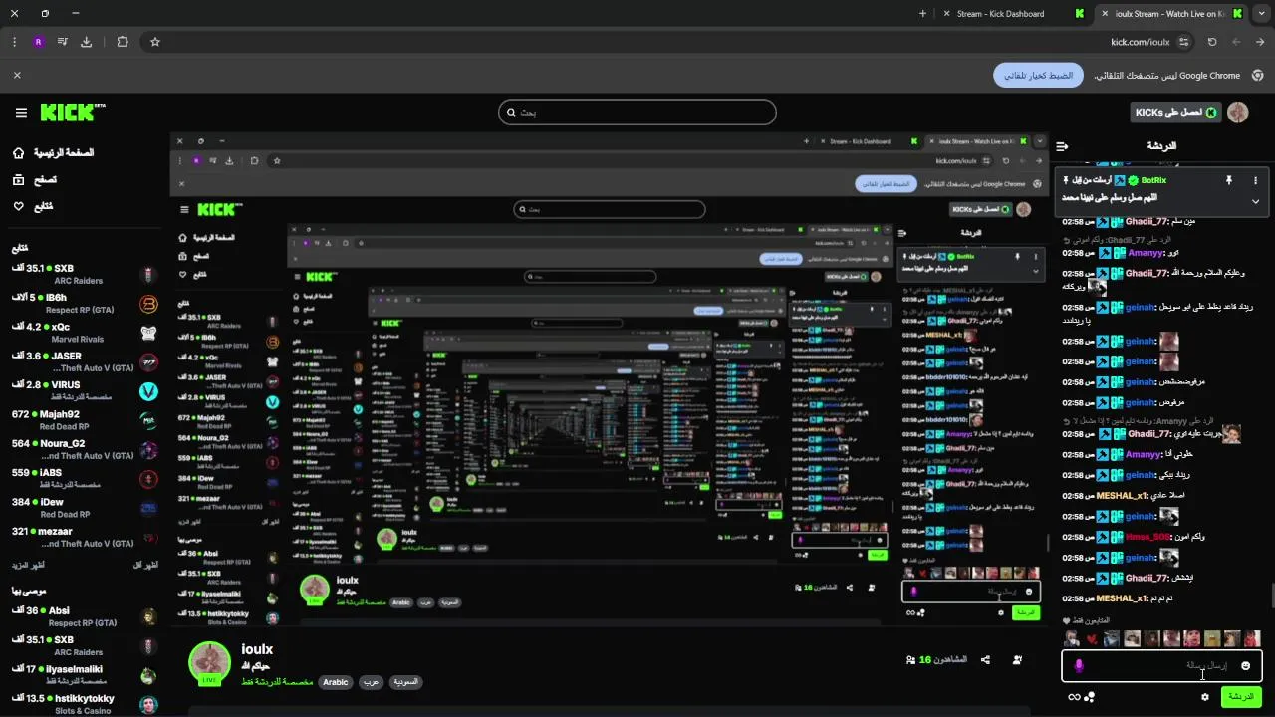Open the recommended channel Absi
This screenshot has height=717, width=1275.
click(x=85, y=617)
